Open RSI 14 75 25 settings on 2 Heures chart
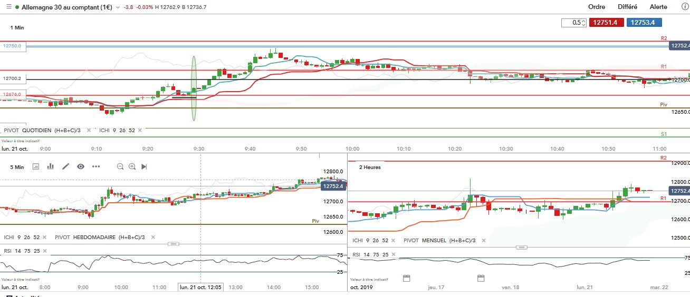 click(x=370, y=254)
